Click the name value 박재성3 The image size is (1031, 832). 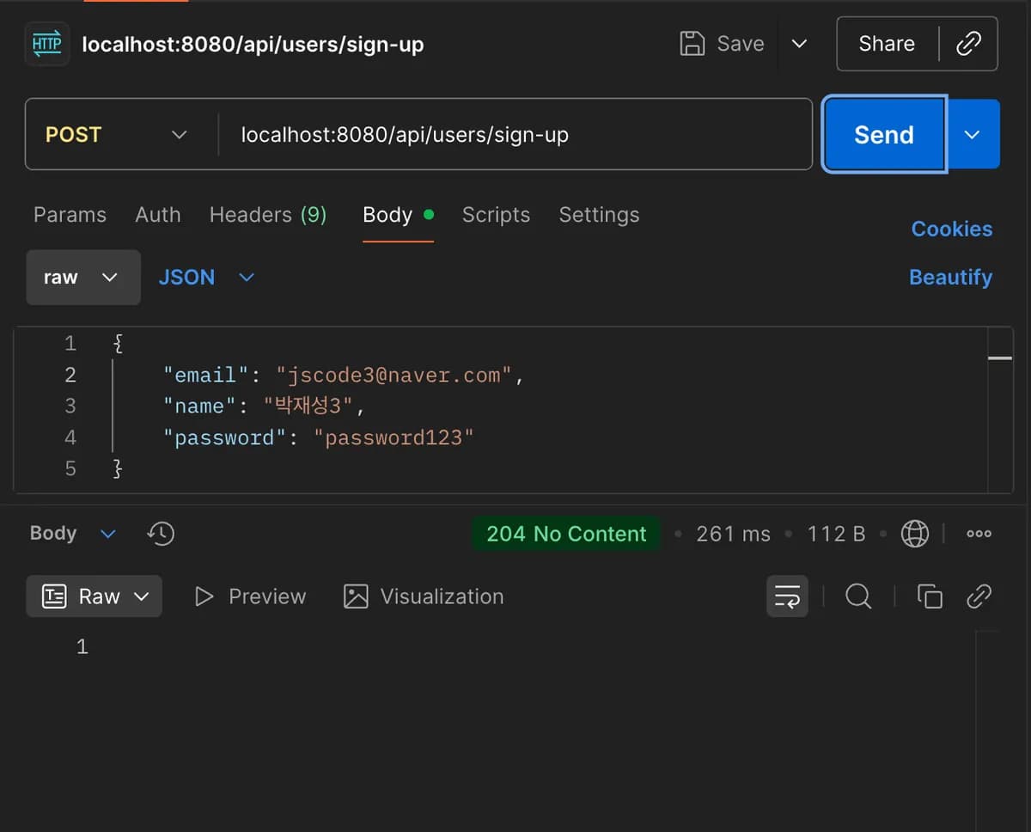308,406
